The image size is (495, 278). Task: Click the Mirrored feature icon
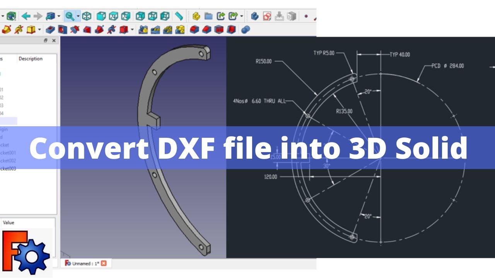pos(143,29)
